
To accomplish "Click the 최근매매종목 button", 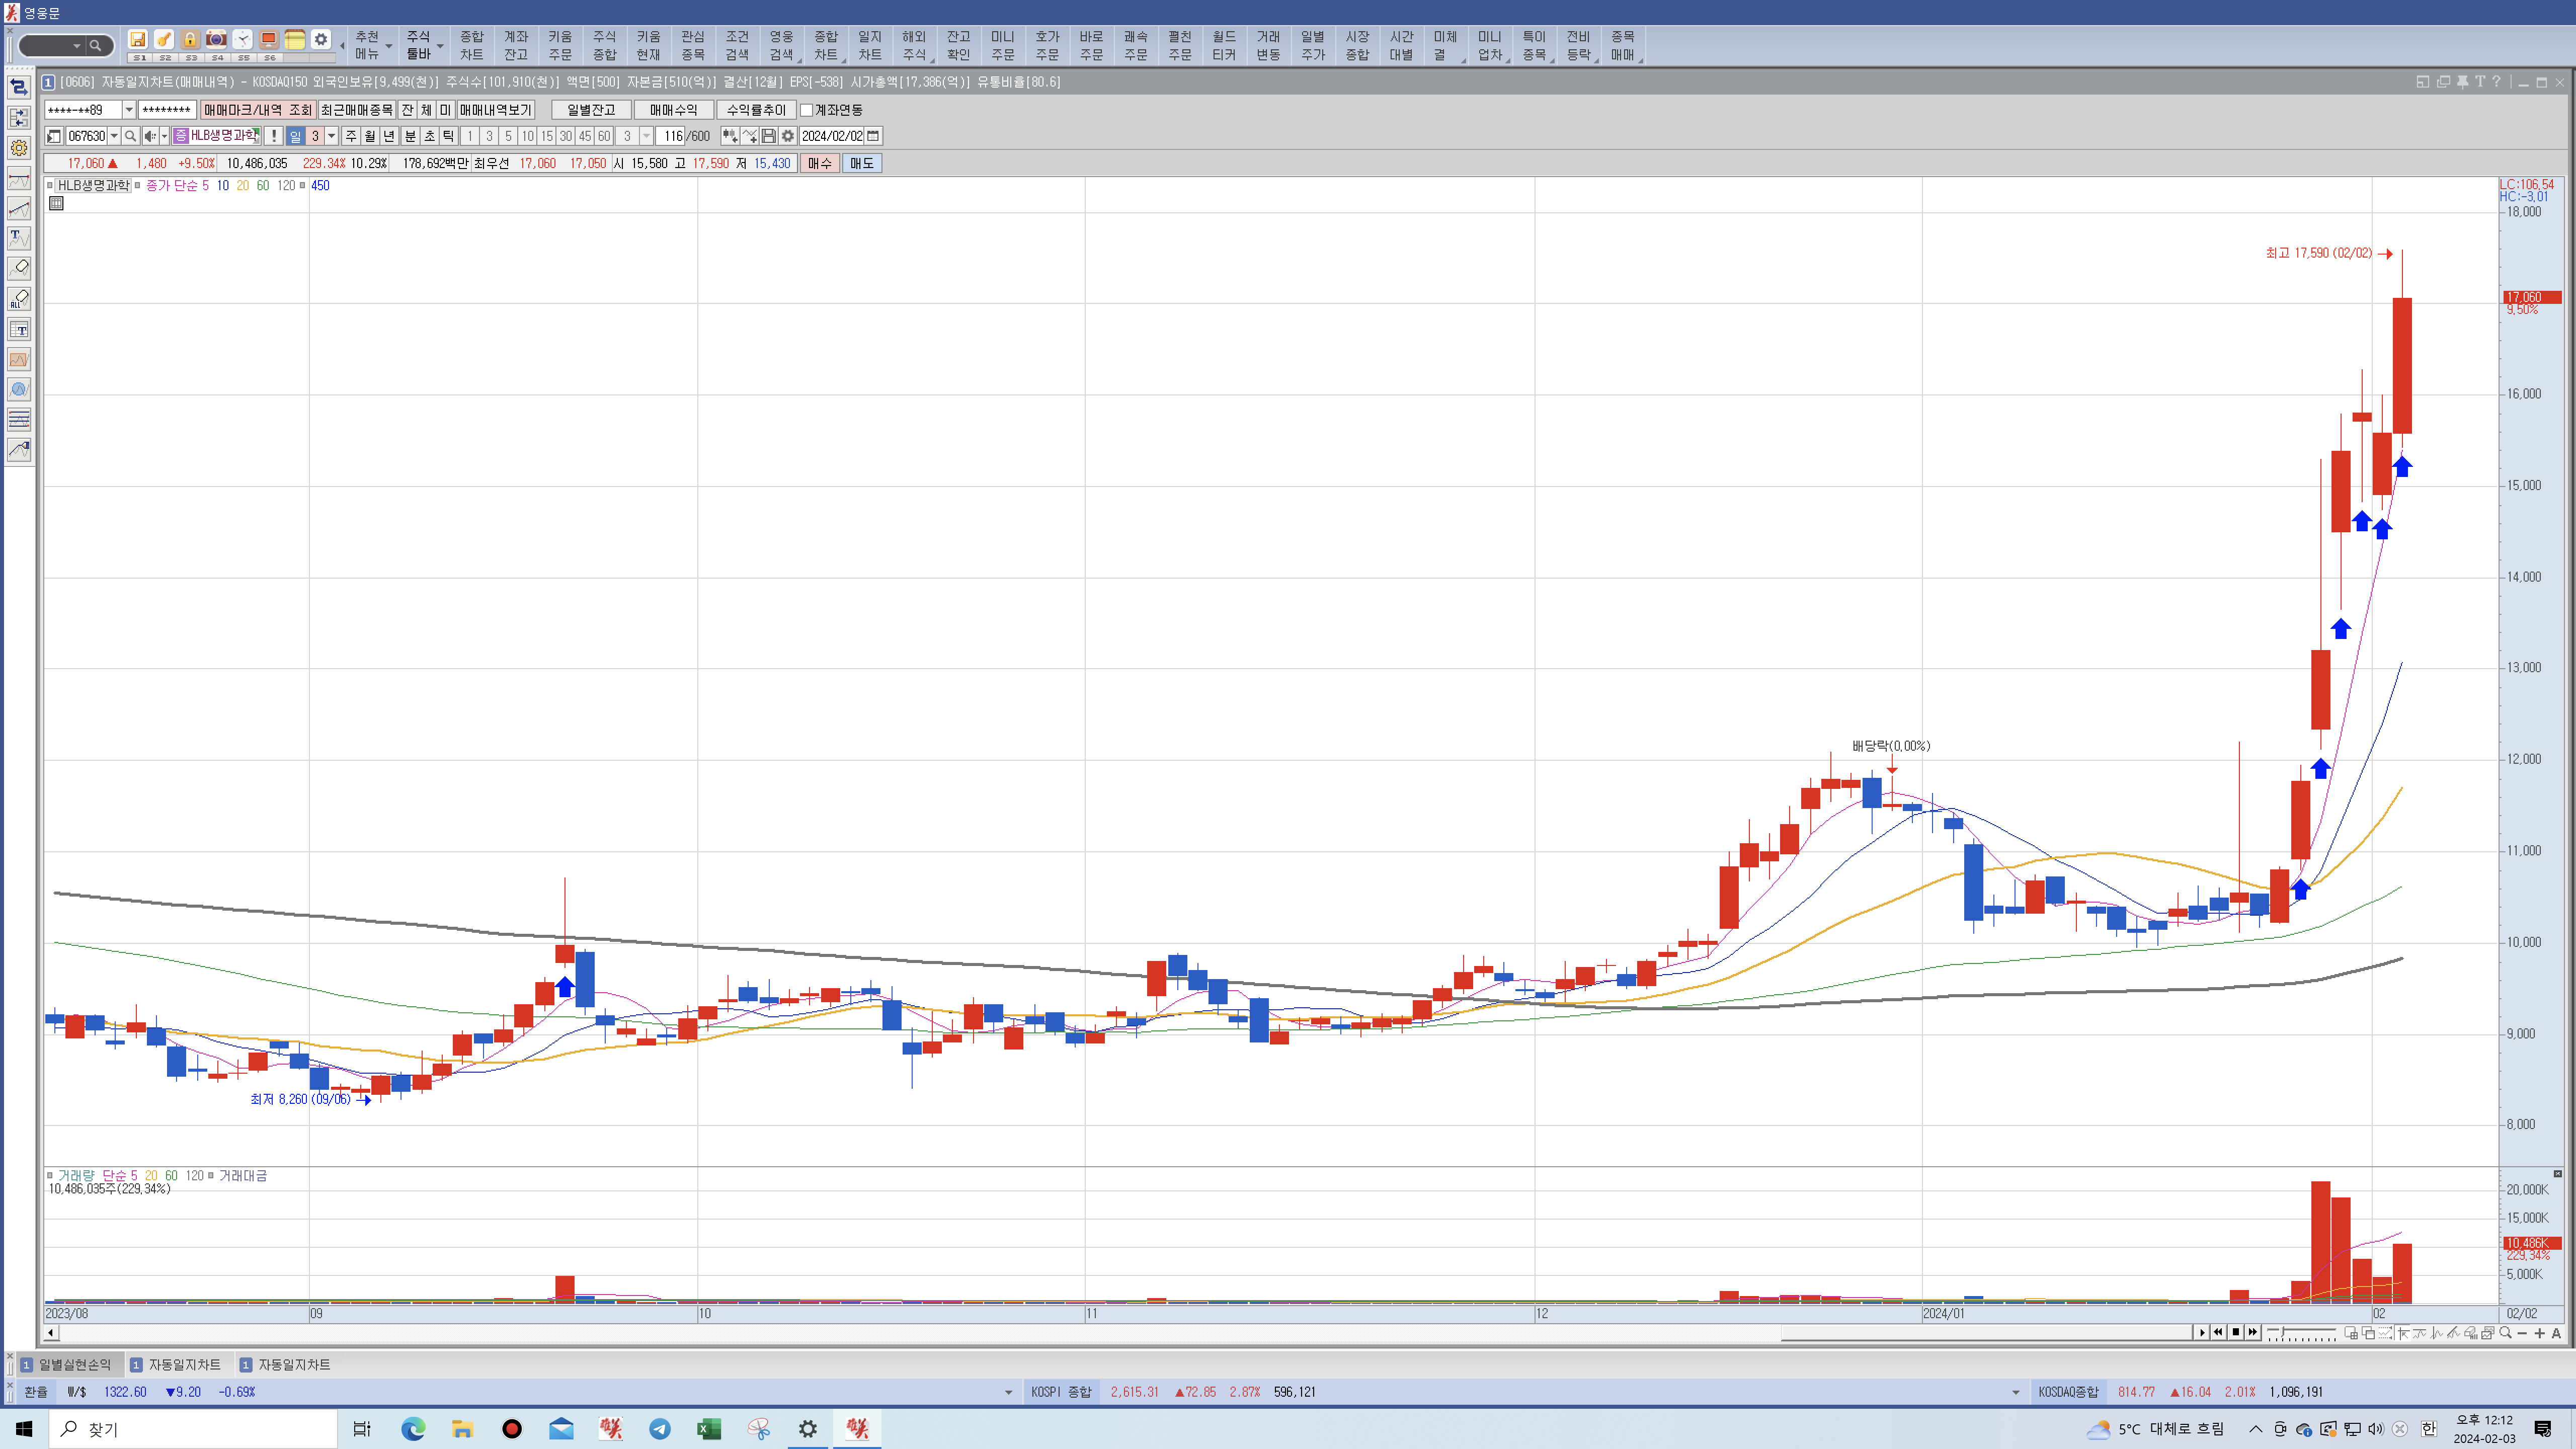I will click(x=357, y=110).
